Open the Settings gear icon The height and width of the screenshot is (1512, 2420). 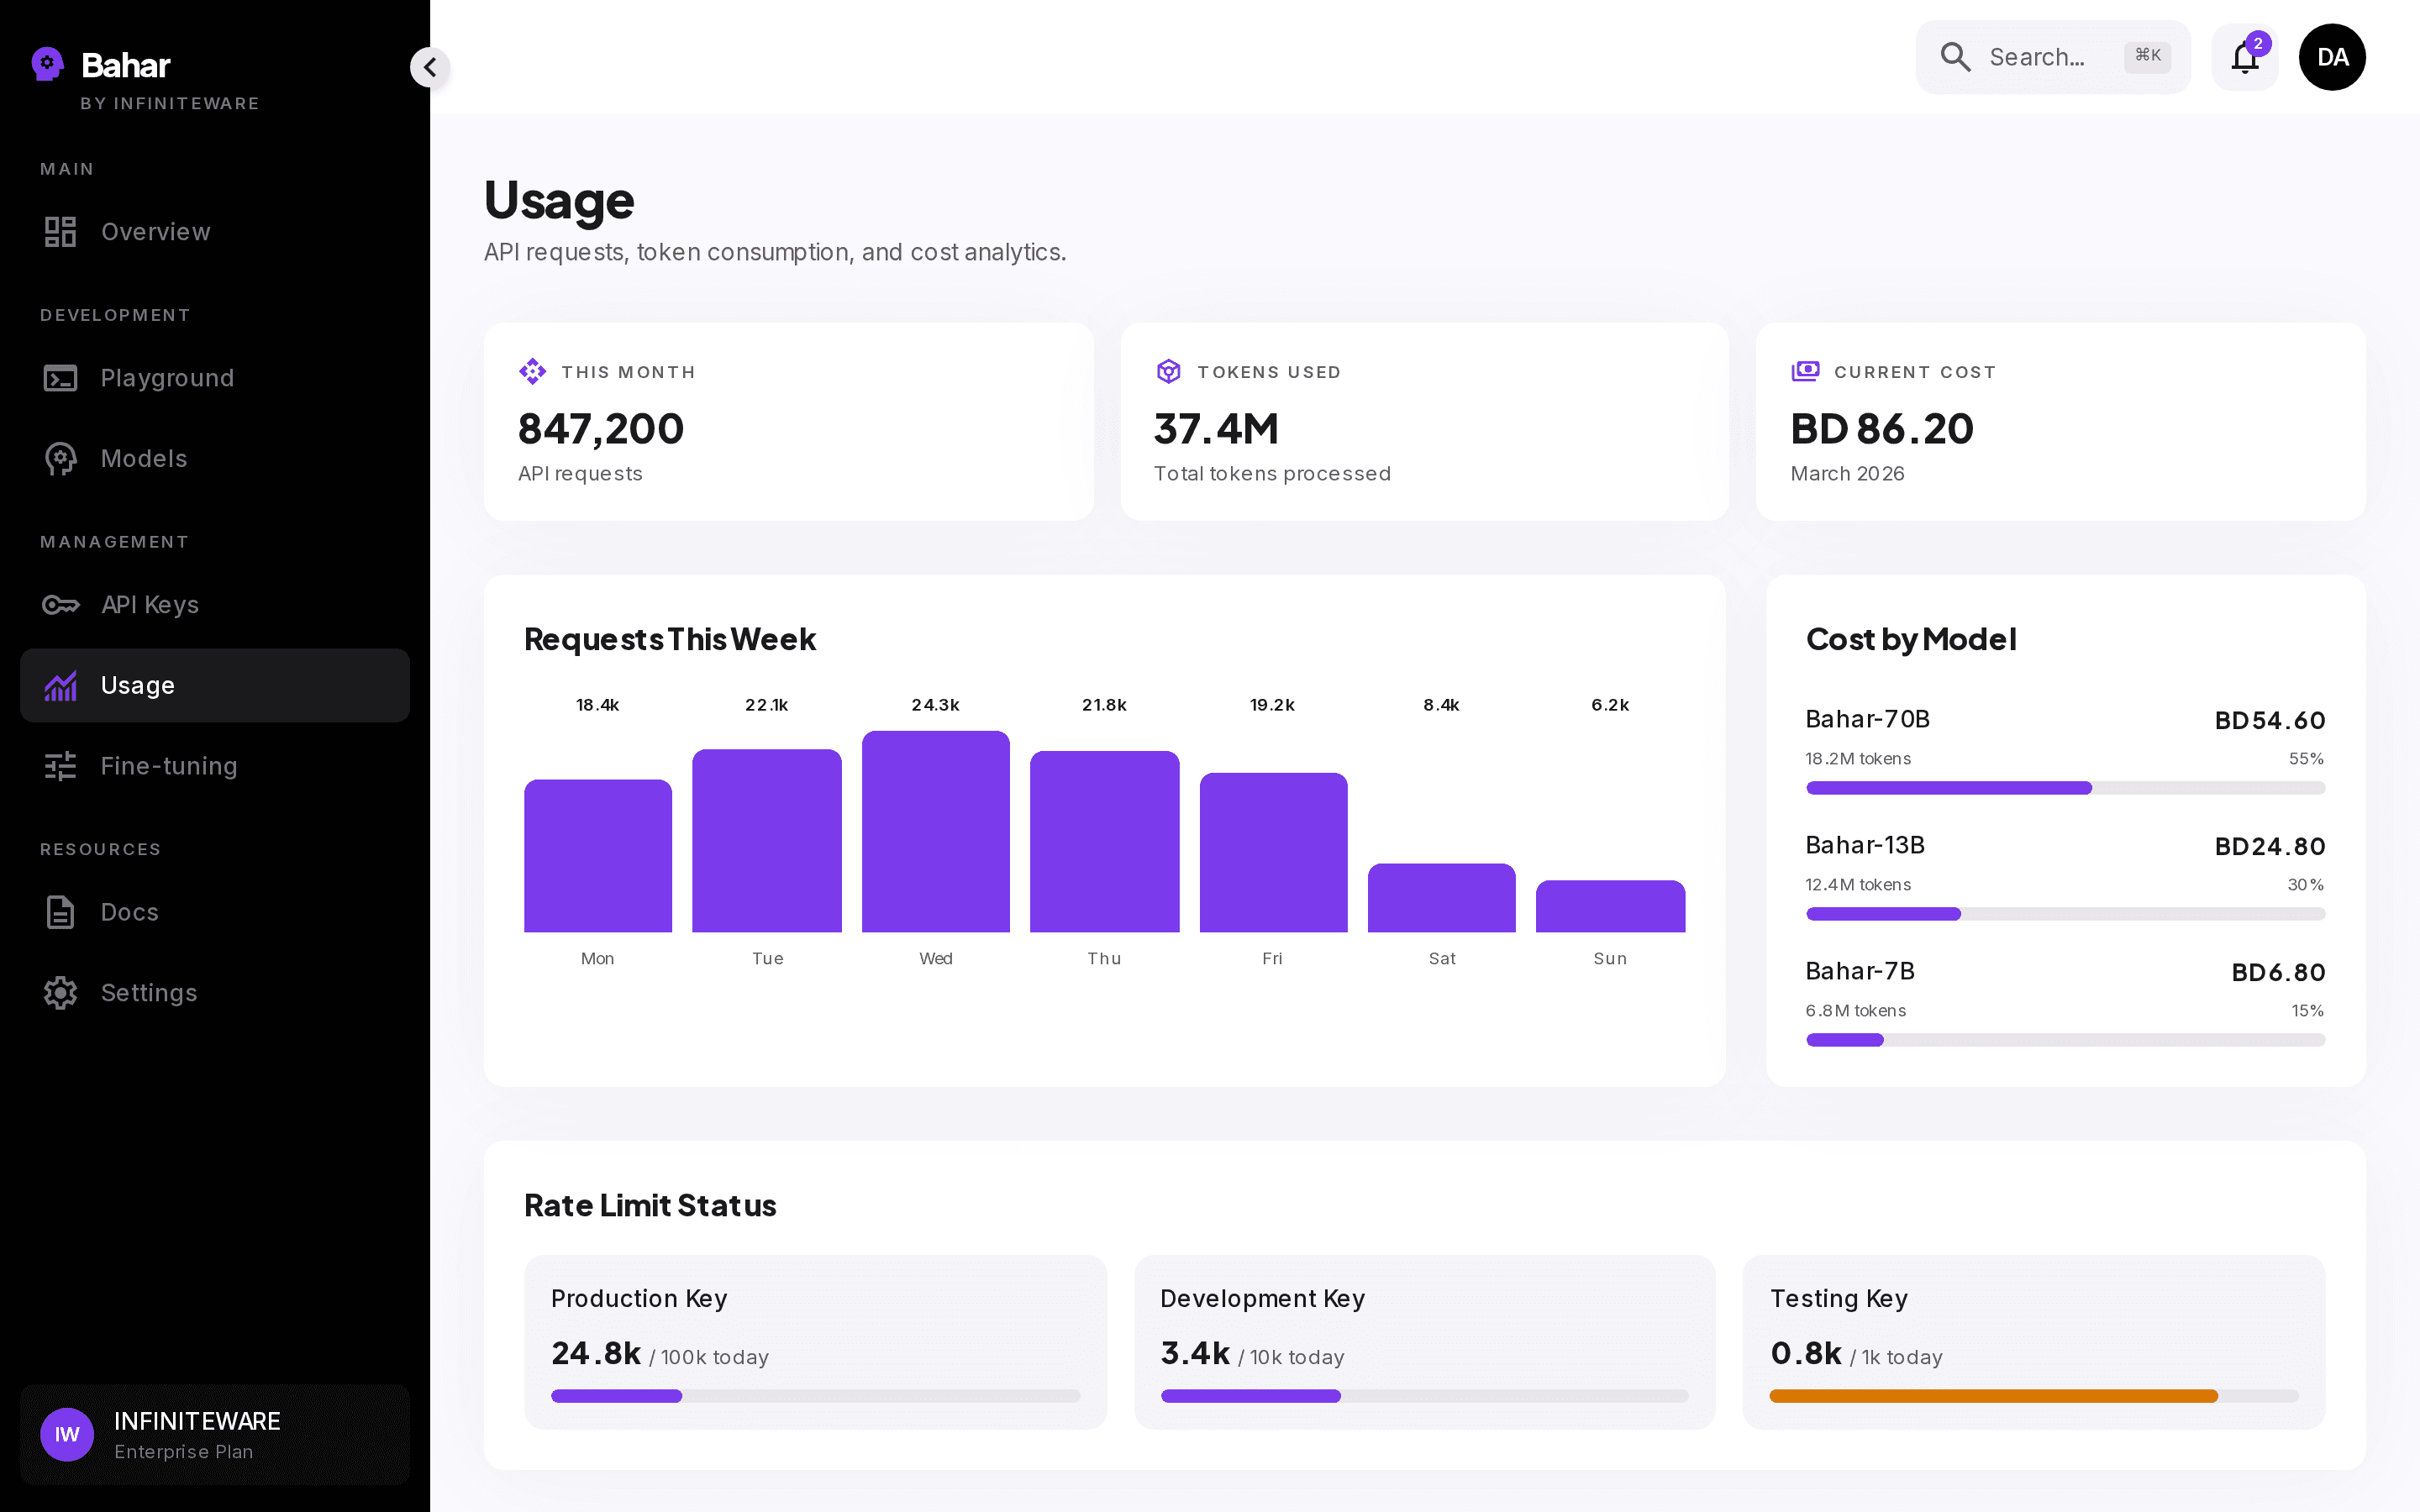pos(60,993)
